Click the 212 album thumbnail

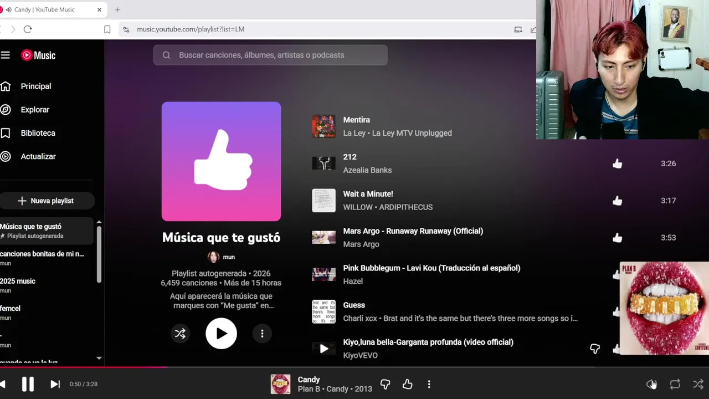[323, 163]
